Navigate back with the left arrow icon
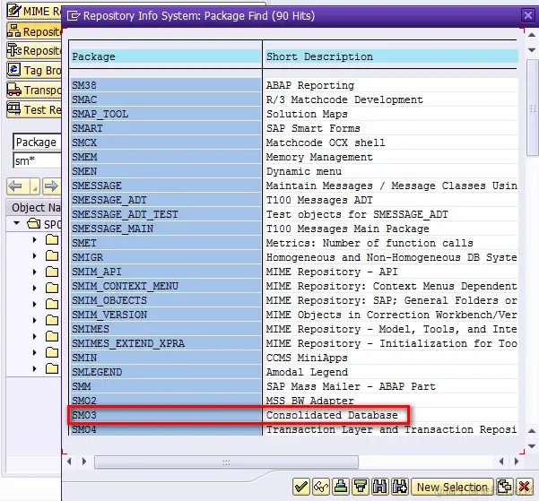 click(x=14, y=186)
